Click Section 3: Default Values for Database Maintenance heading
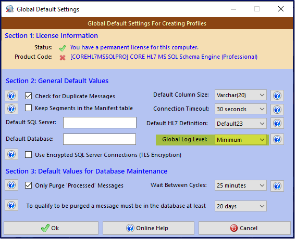The height and width of the screenshot is (240, 296). point(87,171)
